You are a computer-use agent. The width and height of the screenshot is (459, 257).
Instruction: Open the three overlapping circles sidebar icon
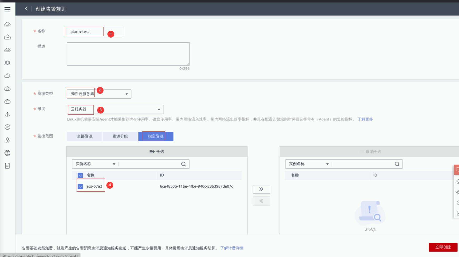[x=7, y=140]
